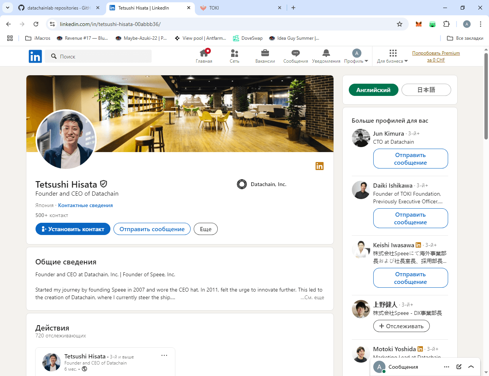
Task: Open Jun Kimura's profile photo
Action: coord(361,138)
